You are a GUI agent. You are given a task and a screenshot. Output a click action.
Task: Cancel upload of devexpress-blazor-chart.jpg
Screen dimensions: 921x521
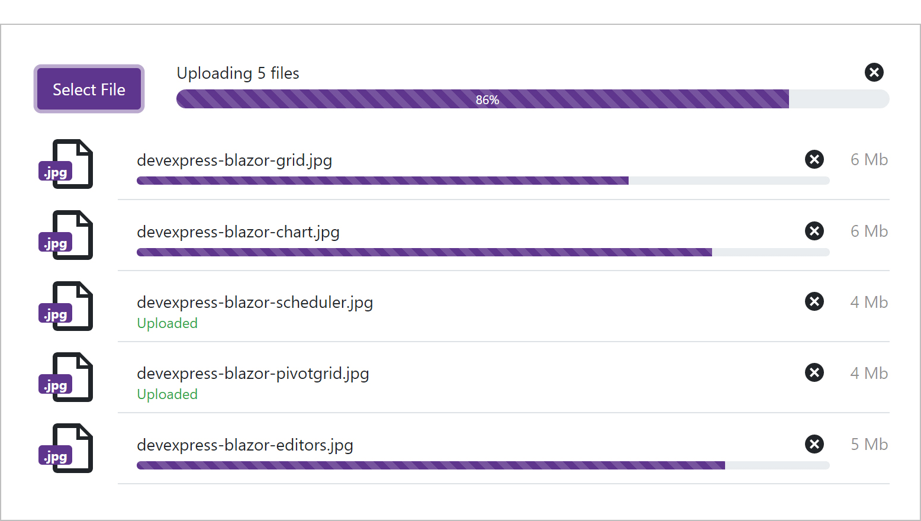(x=814, y=231)
